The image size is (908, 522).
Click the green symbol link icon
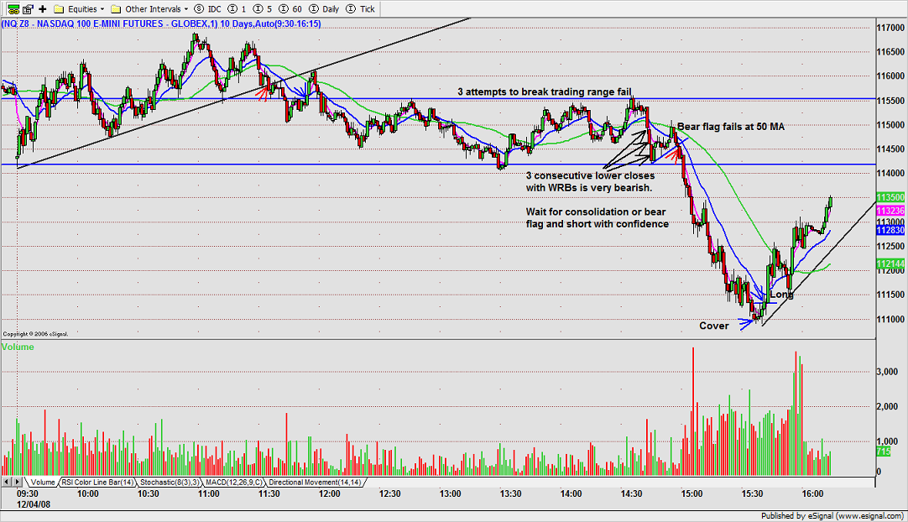pos(13,8)
